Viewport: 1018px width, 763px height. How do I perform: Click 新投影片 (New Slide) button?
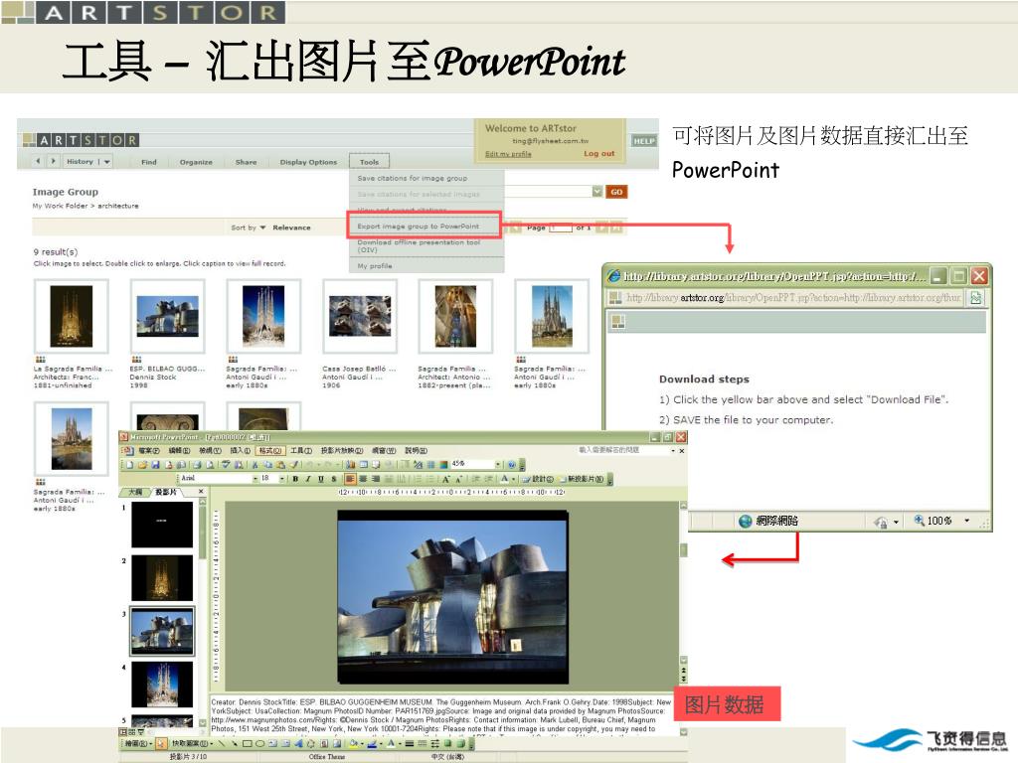pos(582,479)
